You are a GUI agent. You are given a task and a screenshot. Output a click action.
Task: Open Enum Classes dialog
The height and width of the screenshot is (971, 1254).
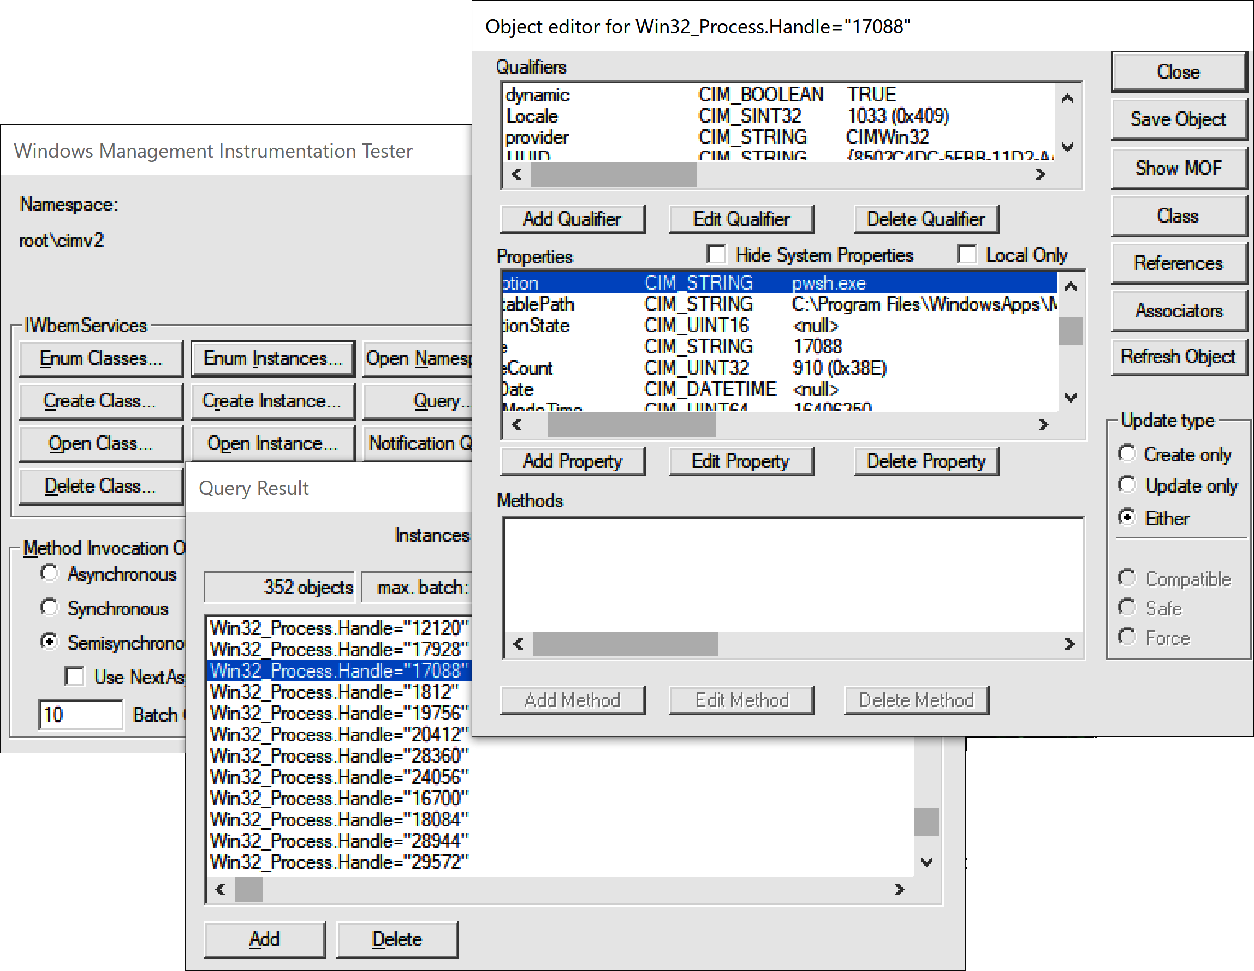pos(101,359)
